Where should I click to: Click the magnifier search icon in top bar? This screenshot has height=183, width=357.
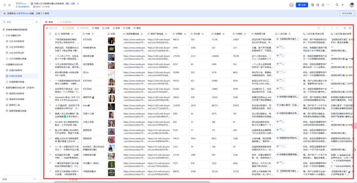coord(337,5)
